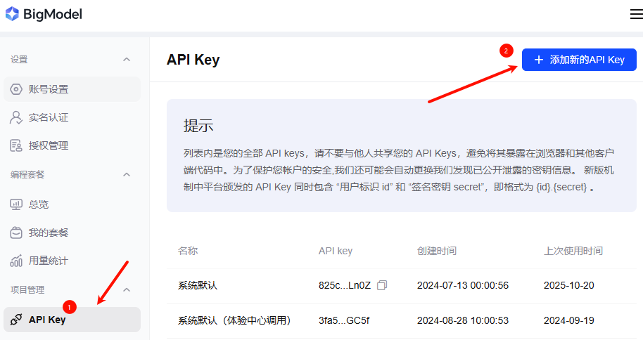Screen dimensions: 643x340
Task: Collapse the 编程套餐 sidebar section
Action: pyautogui.click(x=127, y=174)
